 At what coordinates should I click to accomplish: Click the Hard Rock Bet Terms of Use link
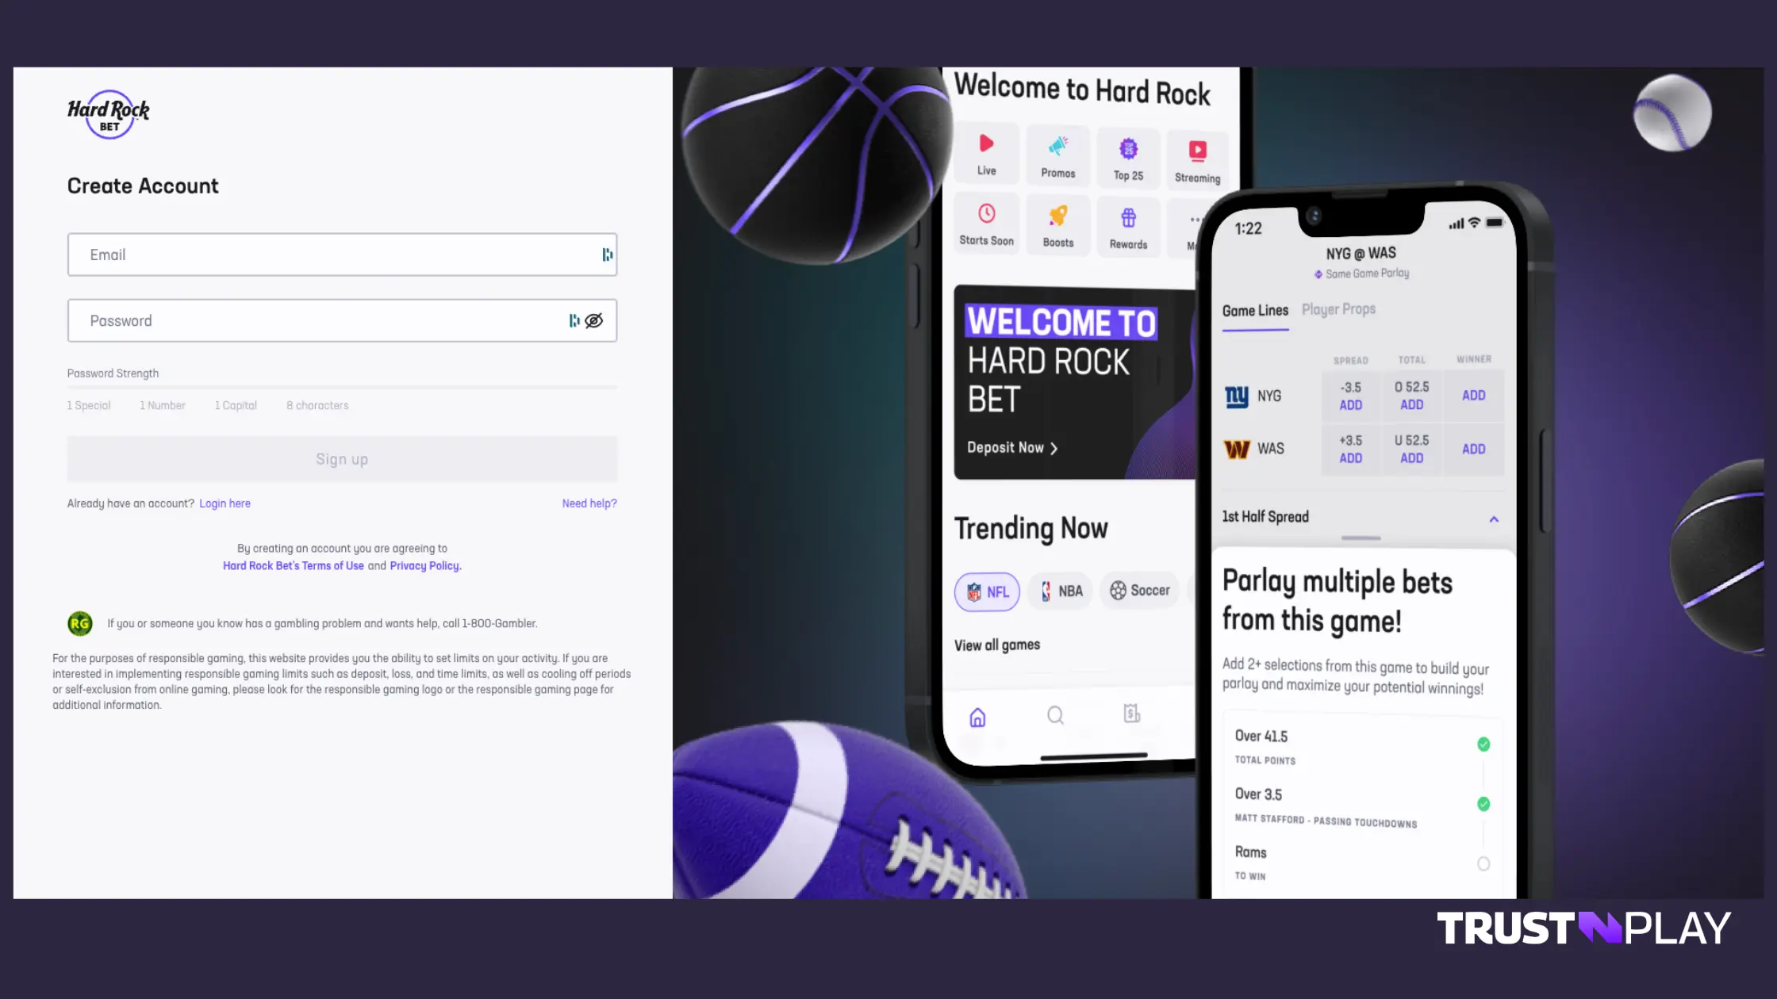293,565
